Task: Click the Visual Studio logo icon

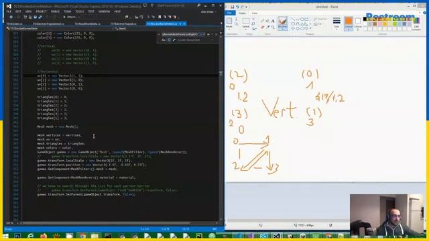Action: click(x=9, y=6)
